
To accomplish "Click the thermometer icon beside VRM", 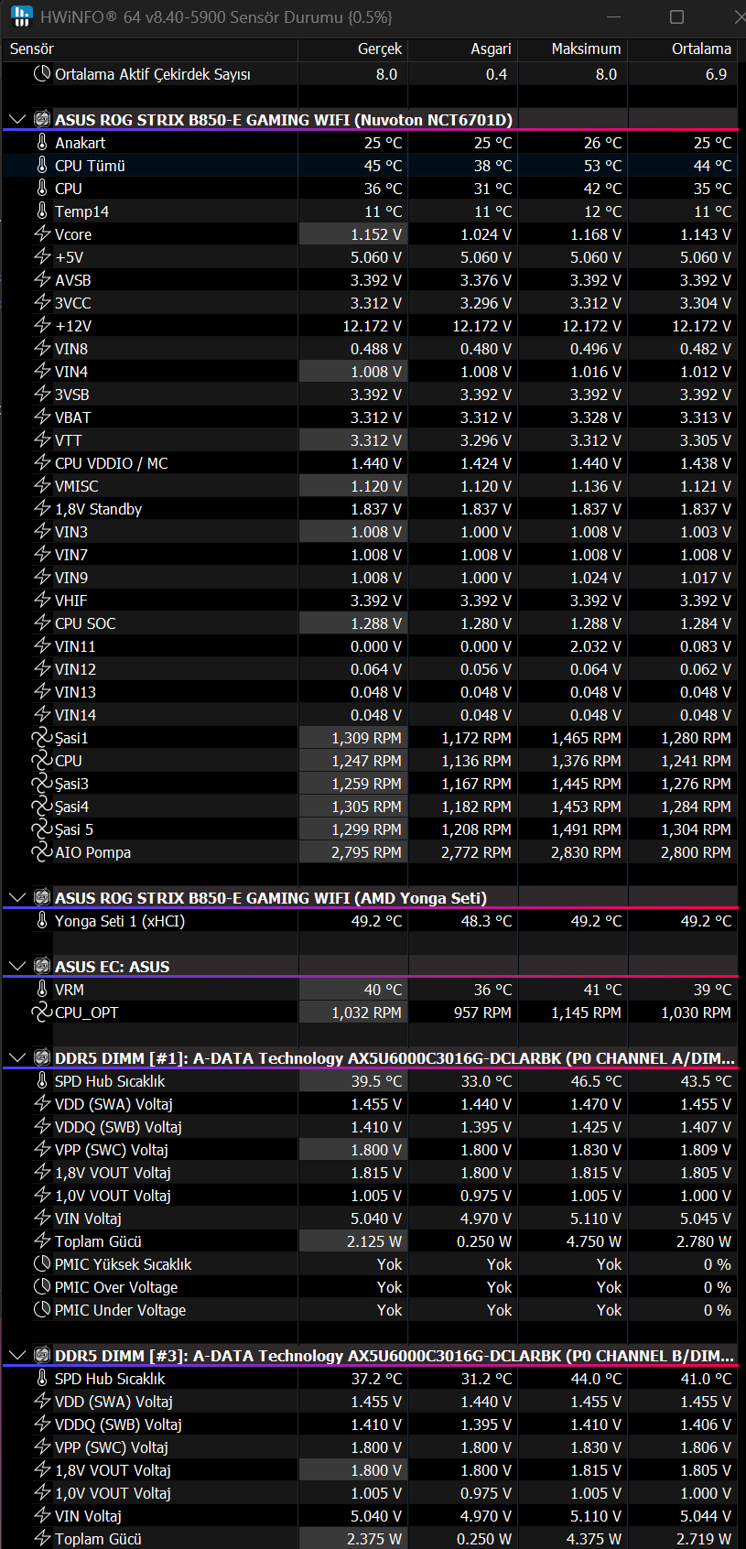I will coord(42,989).
